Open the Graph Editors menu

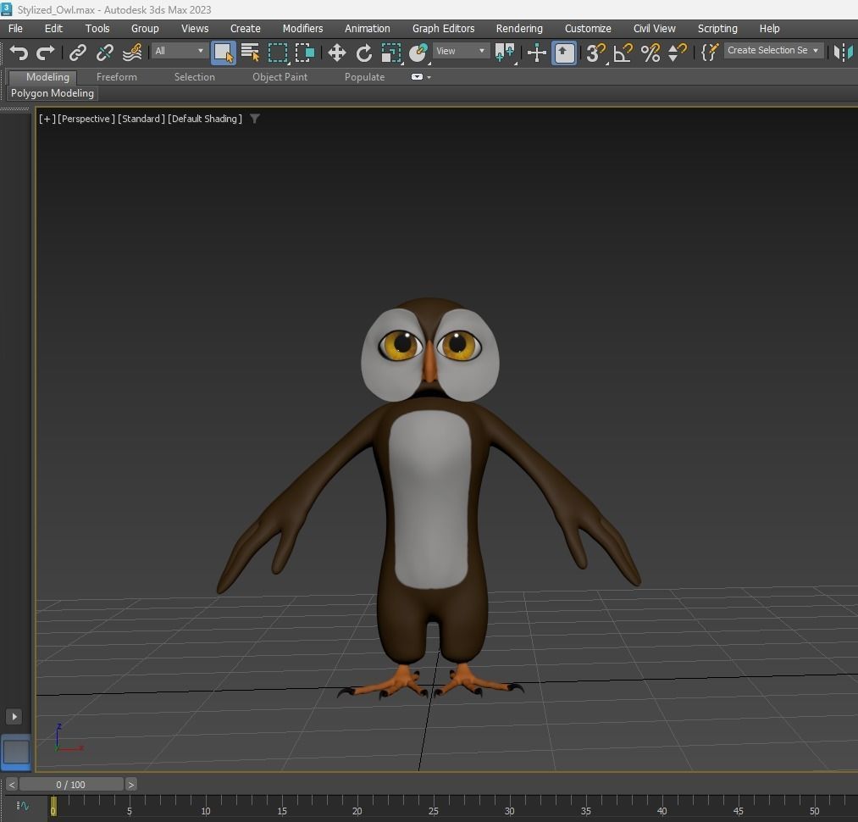tap(443, 29)
